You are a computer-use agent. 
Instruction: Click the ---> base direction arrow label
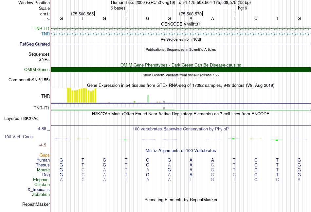tap(46, 19)
